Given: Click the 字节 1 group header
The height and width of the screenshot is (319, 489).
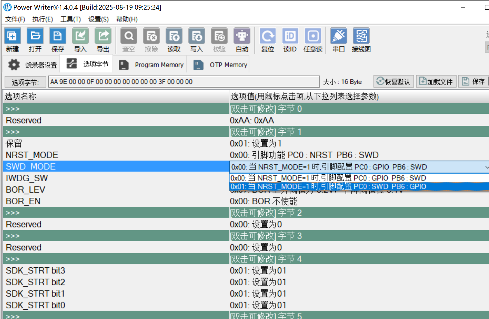Looking at the screenshot, I should [x=246, y=132].
